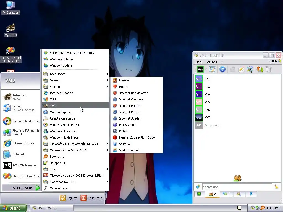Screen dimensions: 283x212
Task: Switch to the blue scroll tab in BeeBEEP
Action: coord(251,194)
